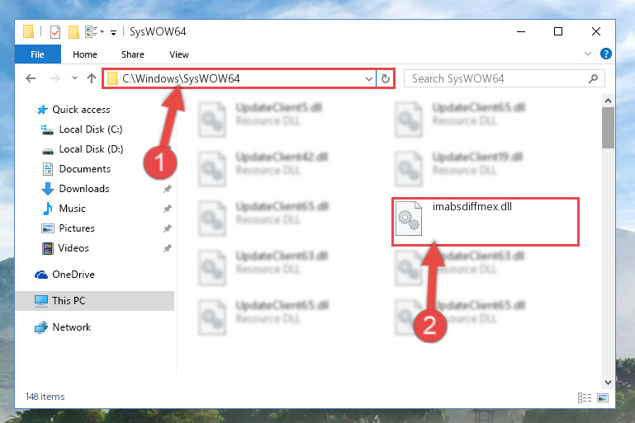
Task: Click the folder icon in title bar
Action: [x=28, y=31]
